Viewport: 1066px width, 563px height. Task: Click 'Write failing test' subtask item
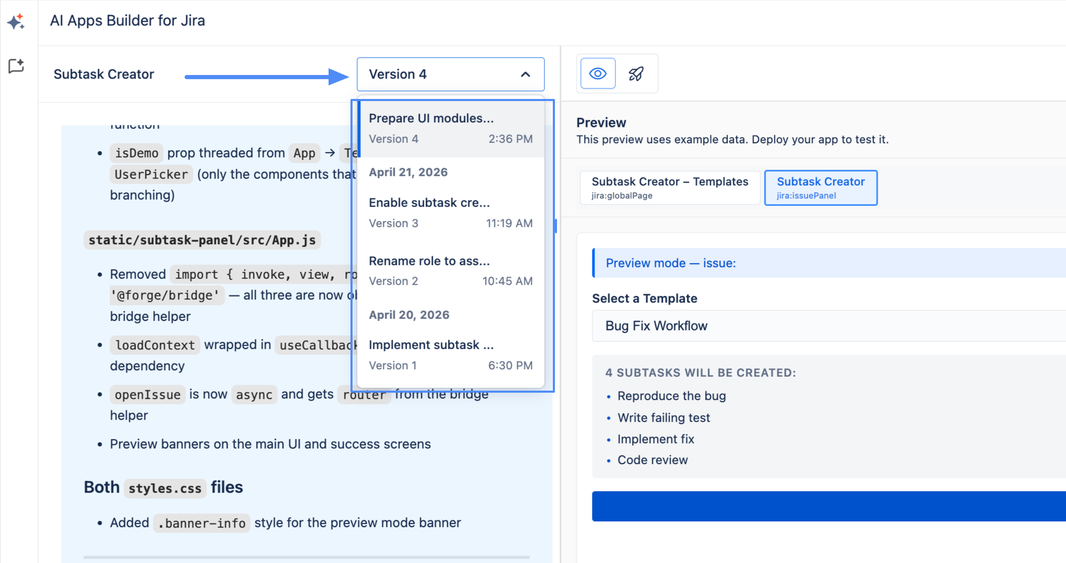click(x=664, y=418)
